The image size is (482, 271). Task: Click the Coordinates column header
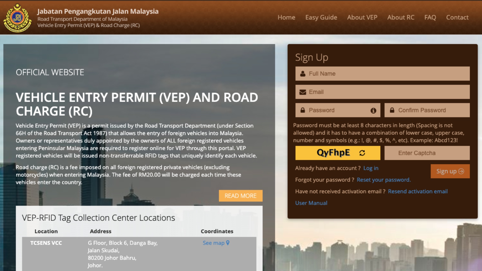(217, 231)
